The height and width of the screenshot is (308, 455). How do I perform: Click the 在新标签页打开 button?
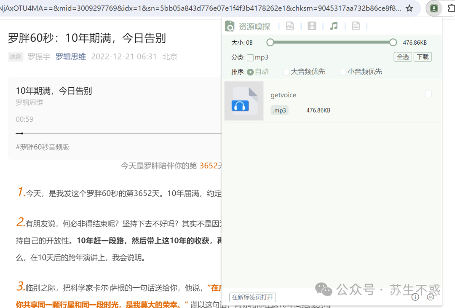pyautogui.click(x=252, y=297)
